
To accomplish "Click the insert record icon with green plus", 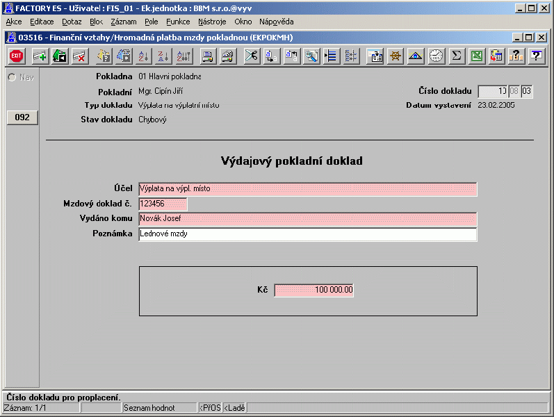I will 40,56.
